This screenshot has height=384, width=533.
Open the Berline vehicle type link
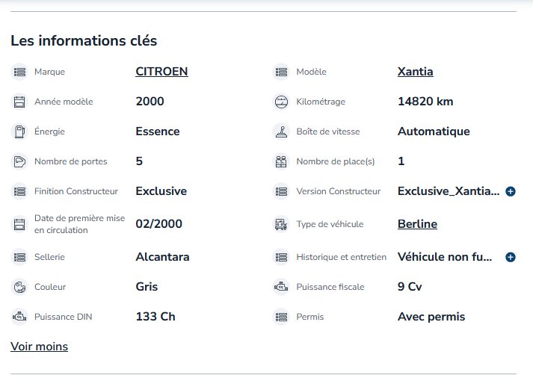coord(417,224)
